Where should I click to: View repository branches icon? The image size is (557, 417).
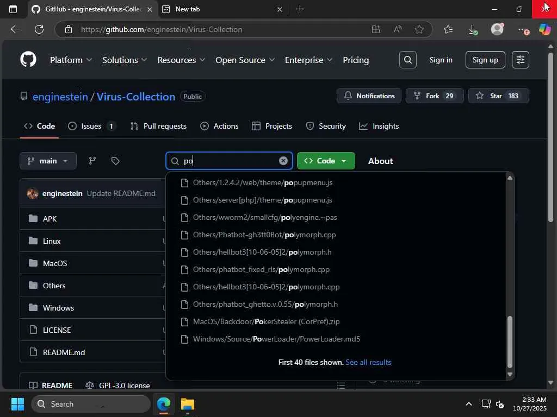92,161
